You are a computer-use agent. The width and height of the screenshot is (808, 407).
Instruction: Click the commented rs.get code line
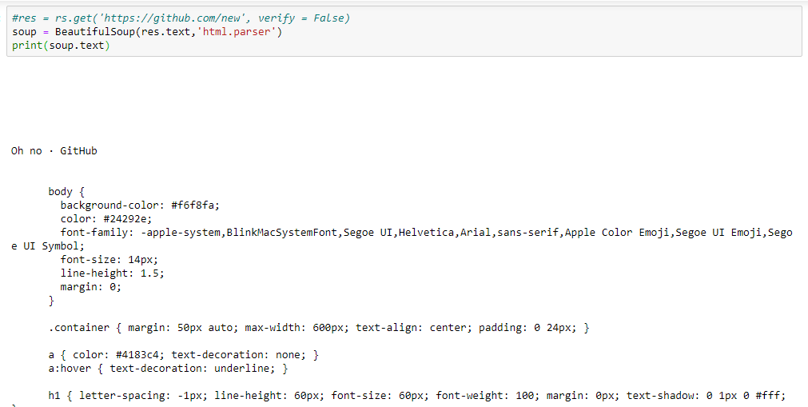(x=181, y=18)
